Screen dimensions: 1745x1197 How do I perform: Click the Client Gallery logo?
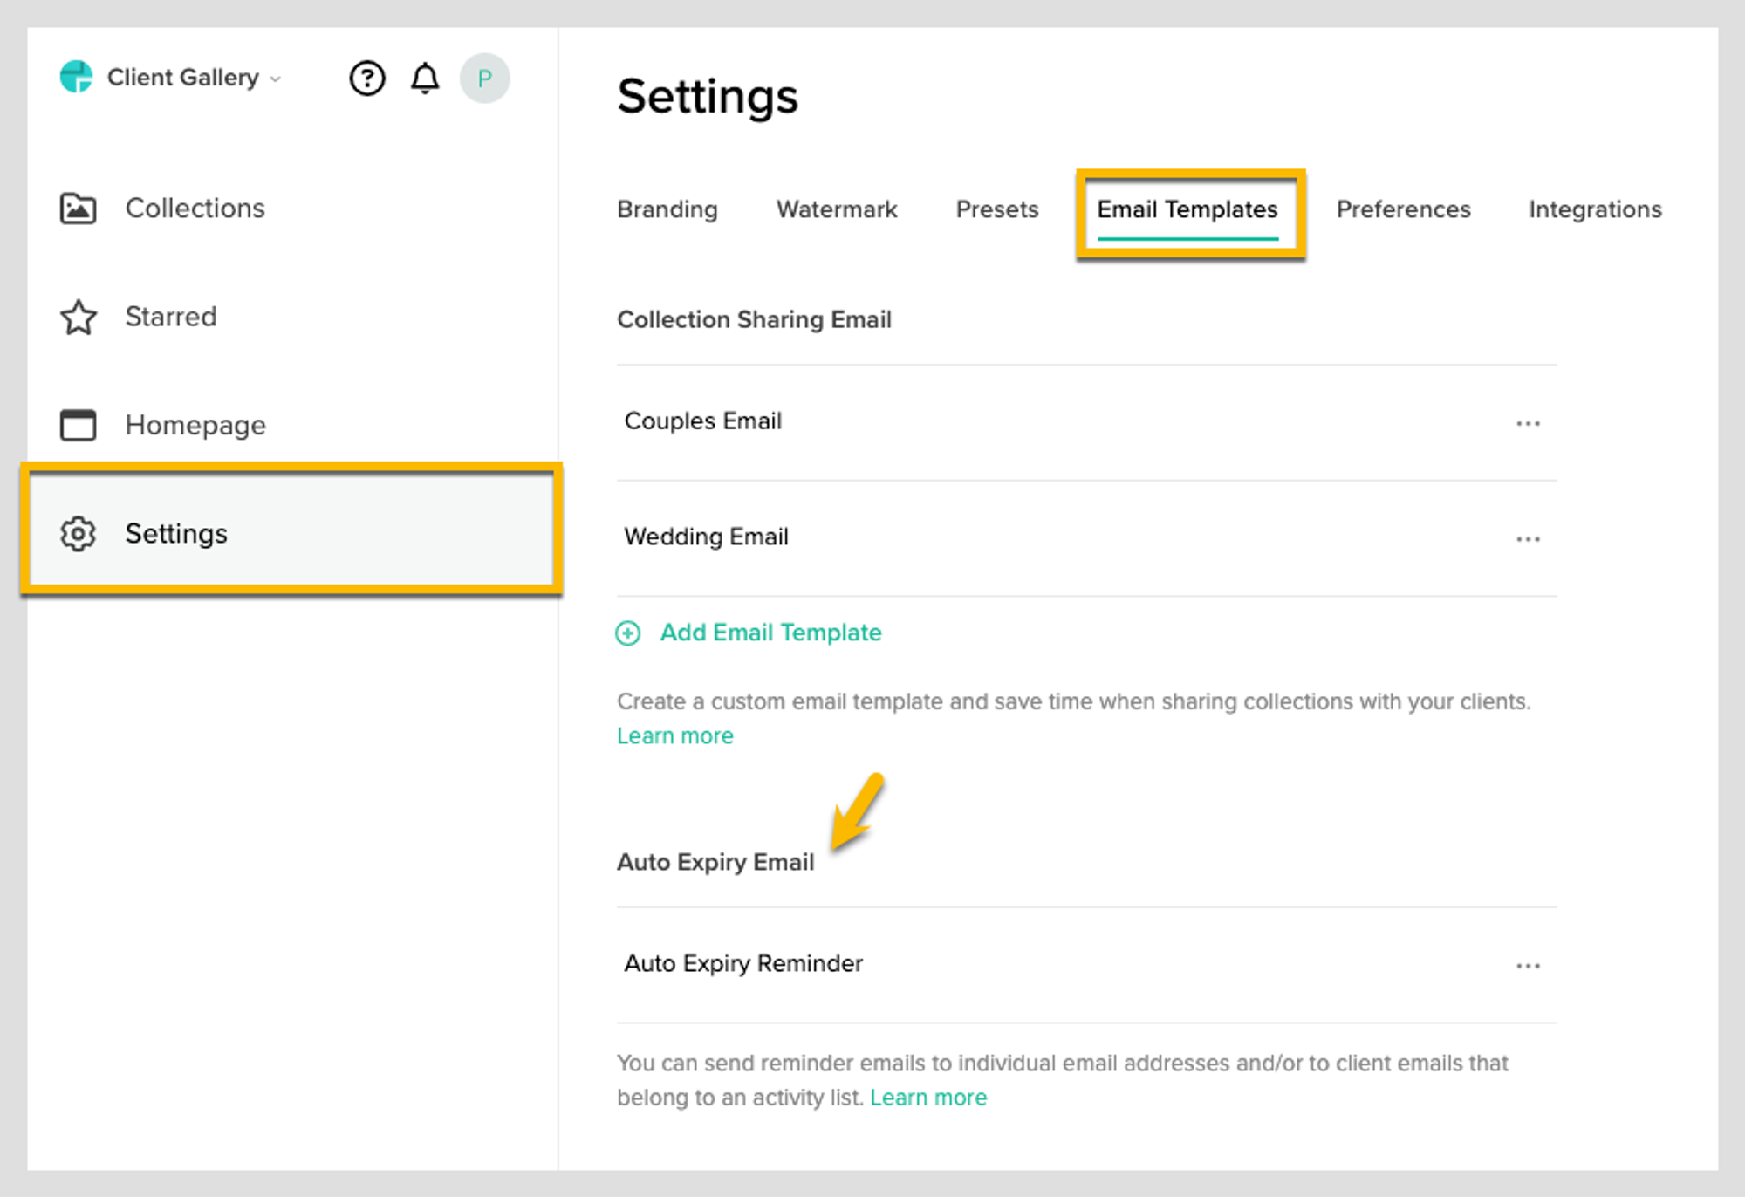(78, 77)
